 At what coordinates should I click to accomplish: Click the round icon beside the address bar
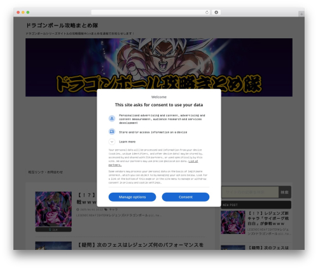(x=216, y=12)
